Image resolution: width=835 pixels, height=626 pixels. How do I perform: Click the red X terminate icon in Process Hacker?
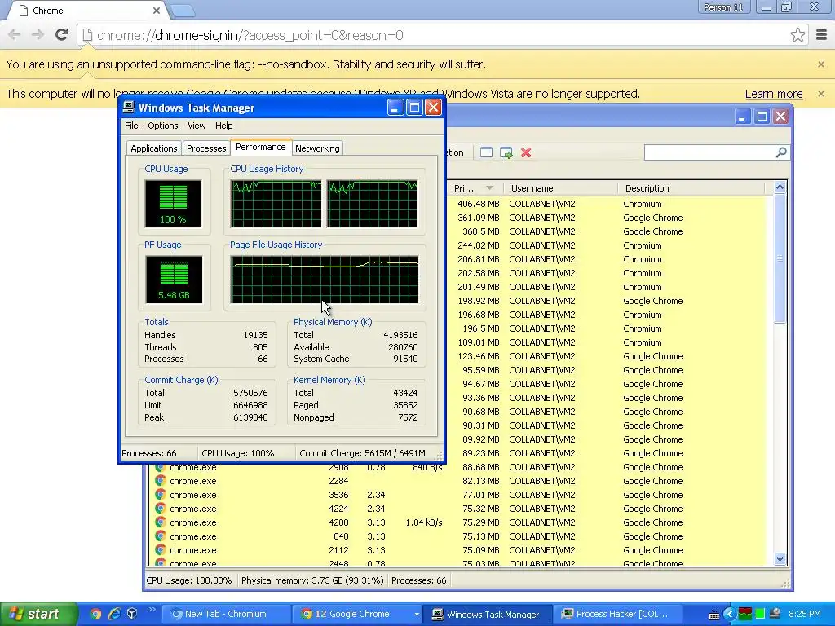point(526,152)
